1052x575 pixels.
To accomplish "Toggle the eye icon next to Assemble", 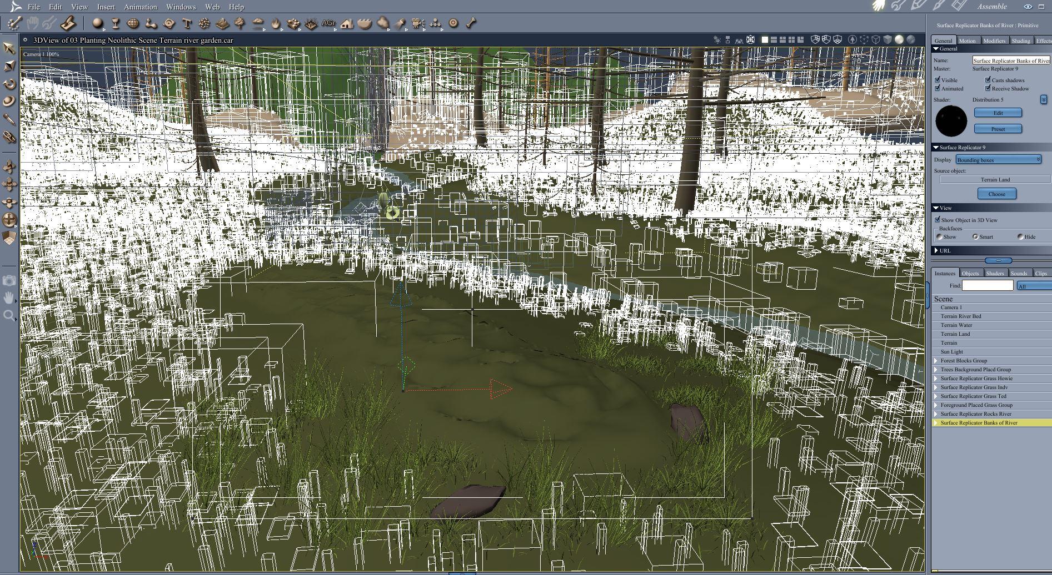I will point(1028,7).
